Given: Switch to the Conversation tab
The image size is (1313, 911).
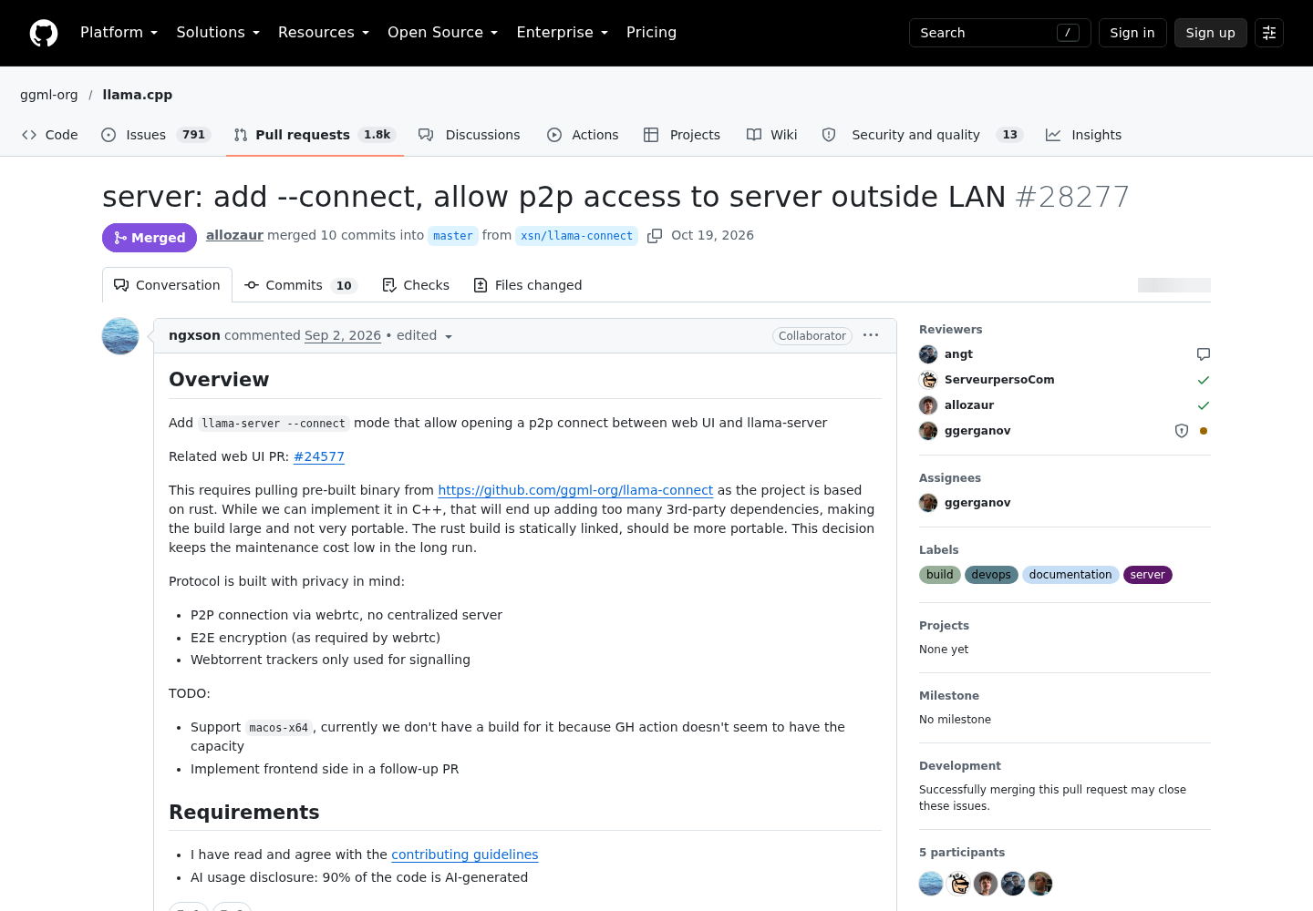Looking at the screenshot, I should [x=167, y=285].
